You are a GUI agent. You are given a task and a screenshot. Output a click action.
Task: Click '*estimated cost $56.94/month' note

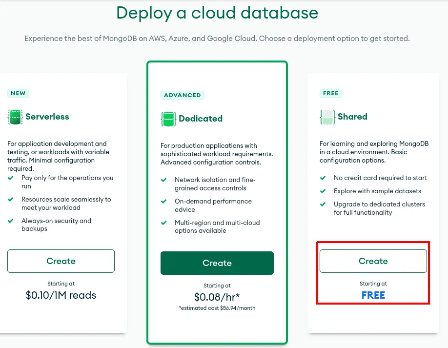217,308
